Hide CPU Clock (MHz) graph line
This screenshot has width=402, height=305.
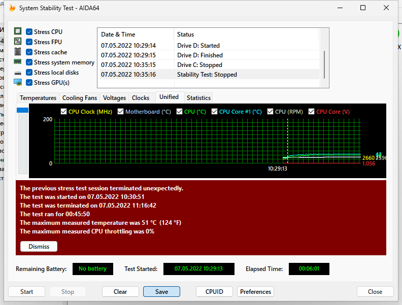tap(63, 112)
